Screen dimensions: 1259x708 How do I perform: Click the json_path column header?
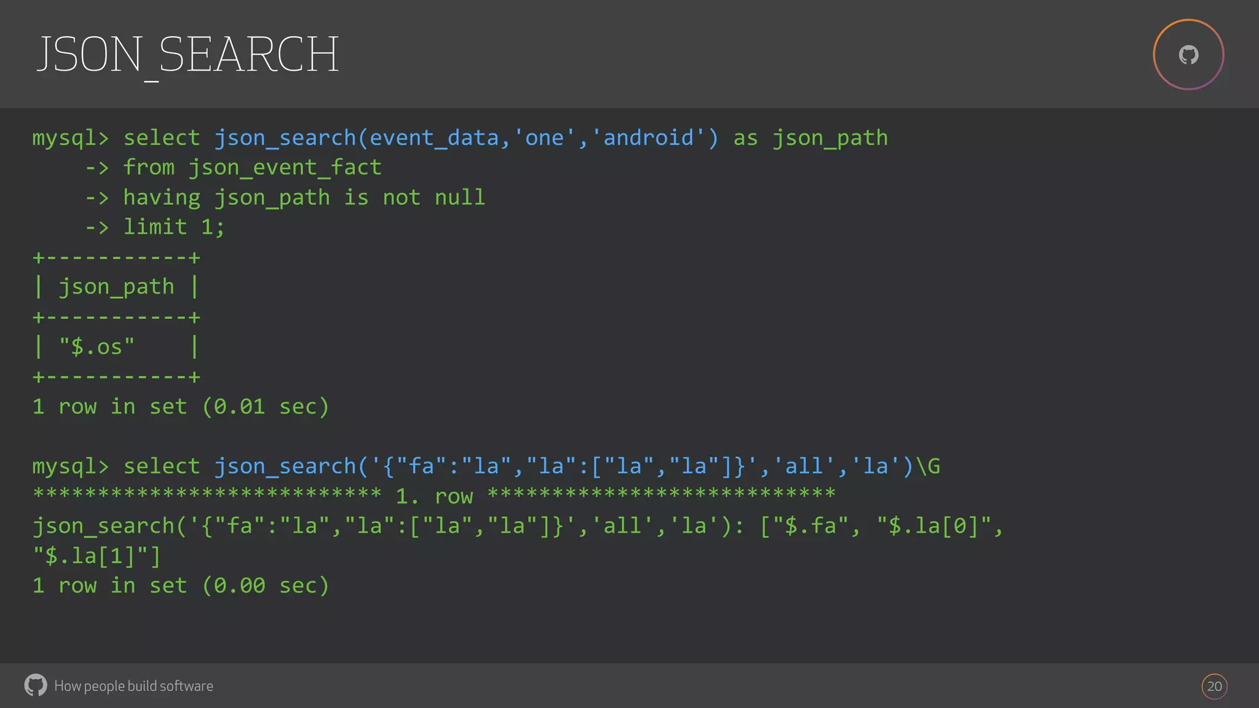pyautogui.click(x=116, y=287)
